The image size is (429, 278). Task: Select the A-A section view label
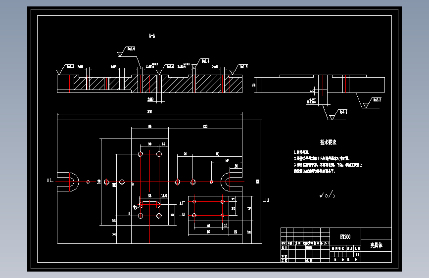[x=152, y=36]
